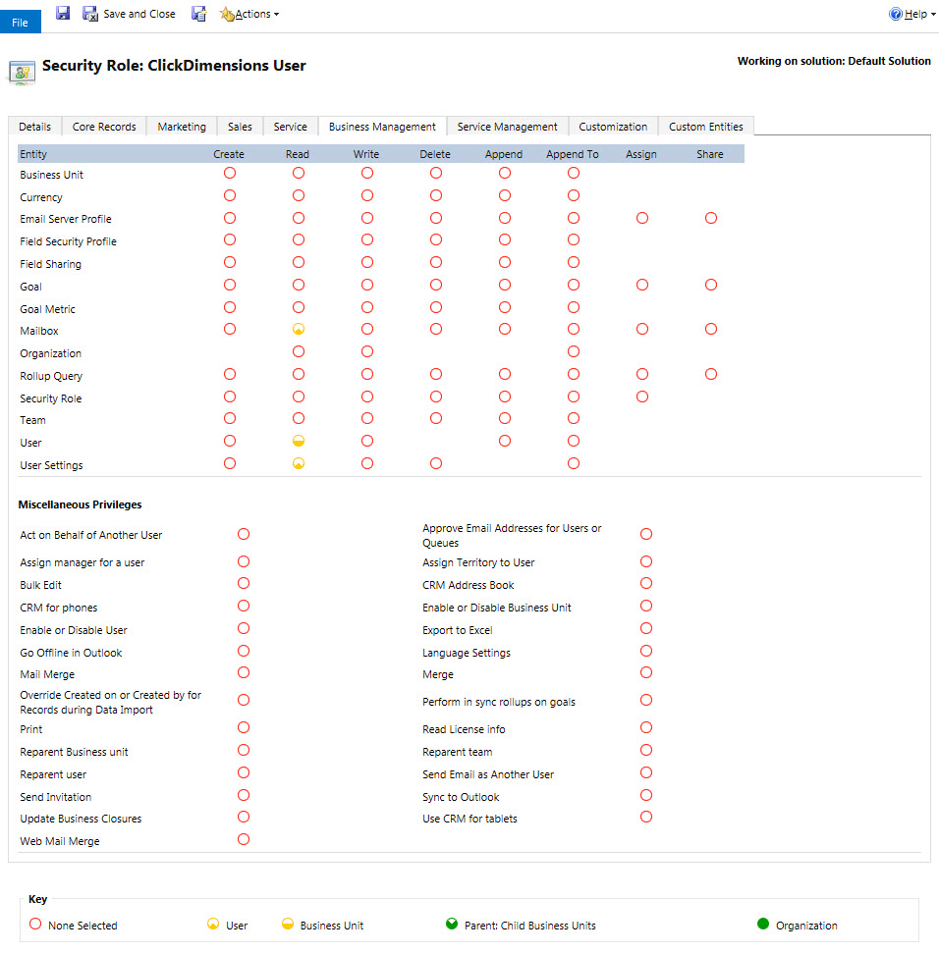939x954 pixels.
Task: Toggle Sync to Outlook privilege
Action: click(646, 796)
